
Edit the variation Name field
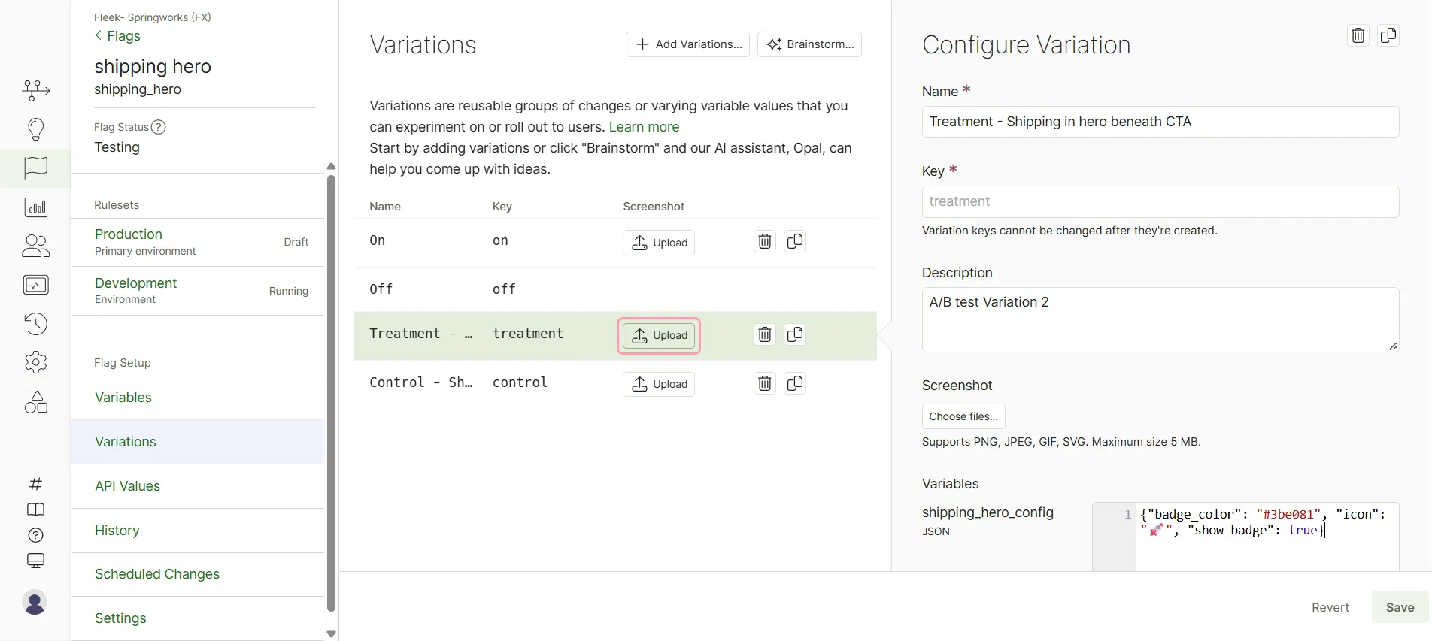[1160, 122]
